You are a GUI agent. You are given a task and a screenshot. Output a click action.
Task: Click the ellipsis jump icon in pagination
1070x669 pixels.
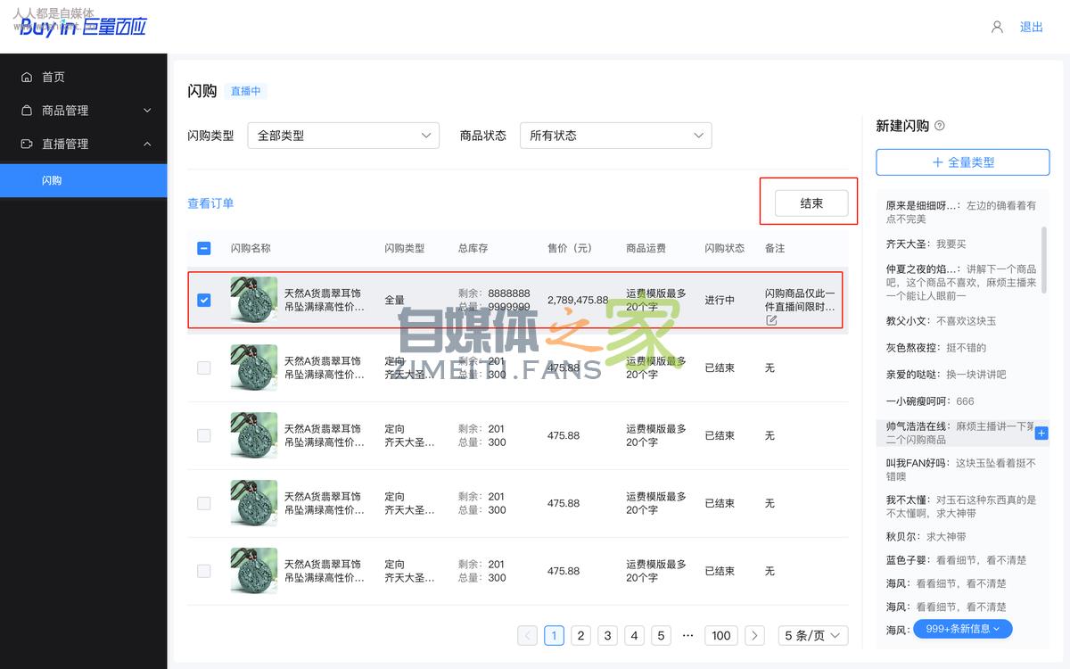click(687, 635)
